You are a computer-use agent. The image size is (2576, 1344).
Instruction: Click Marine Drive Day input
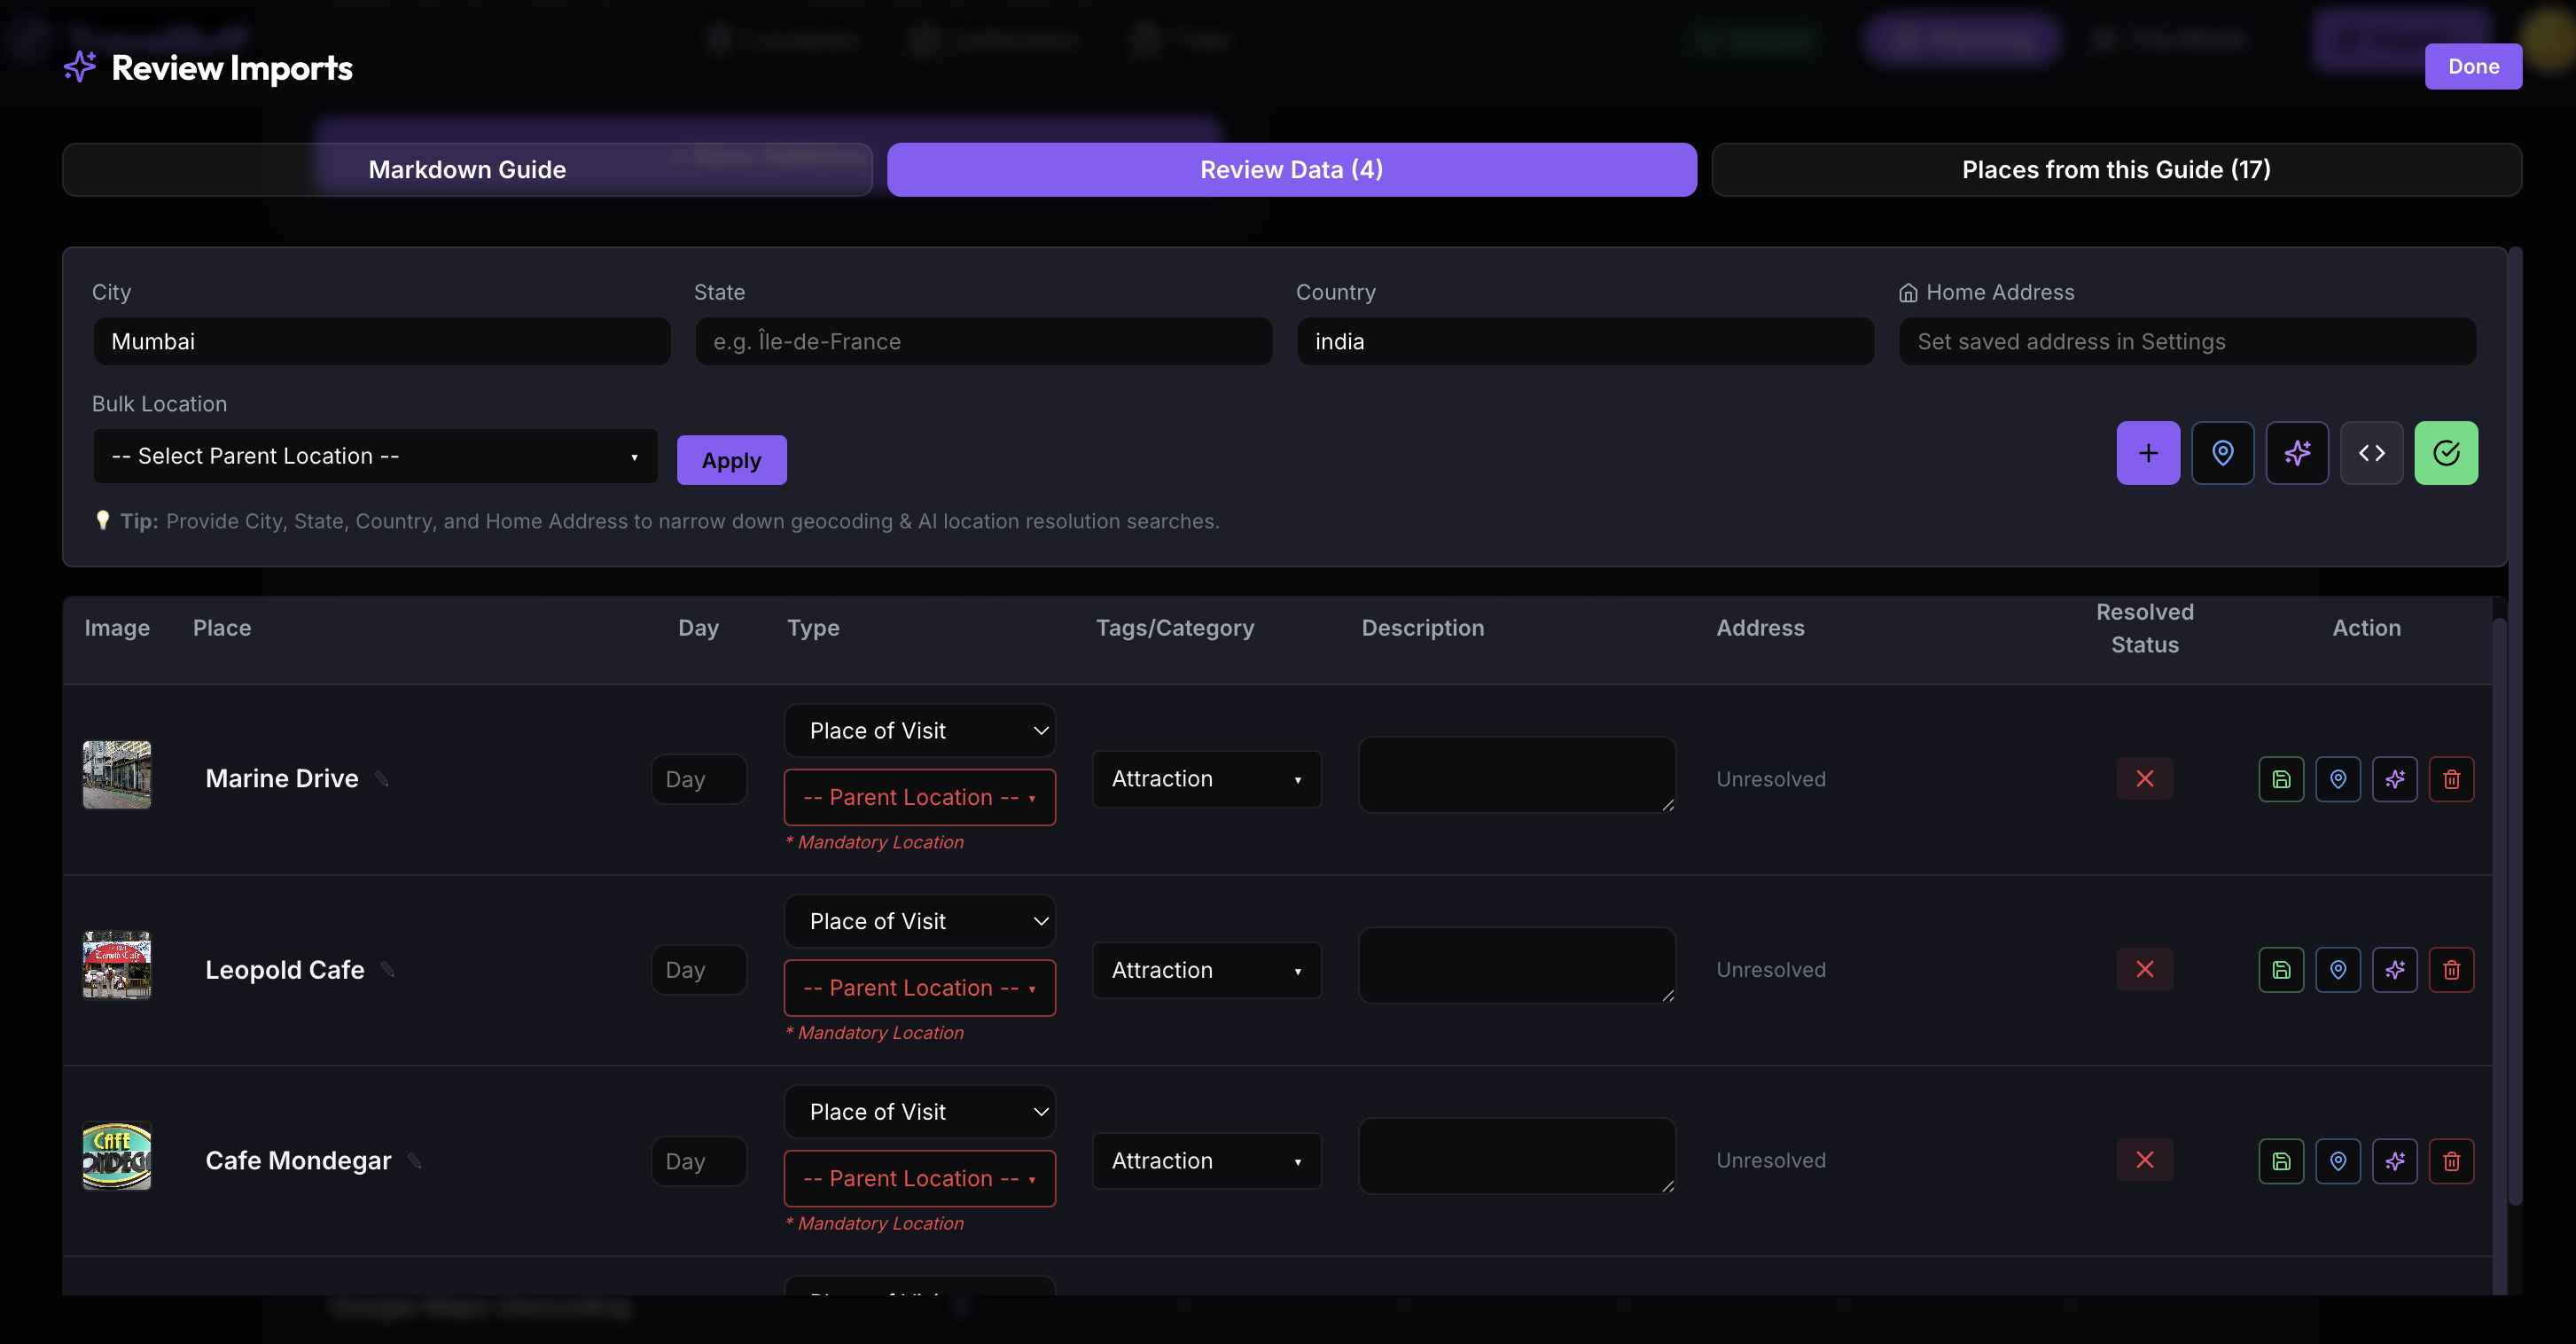tap(699, 779)
